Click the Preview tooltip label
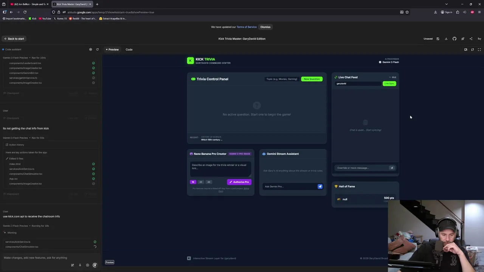 click(110, 262)
